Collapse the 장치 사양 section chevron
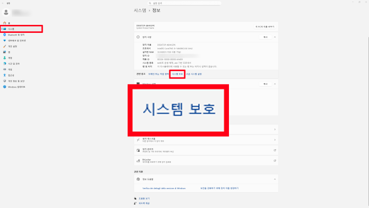369x208 pixels. pos(275,37)
